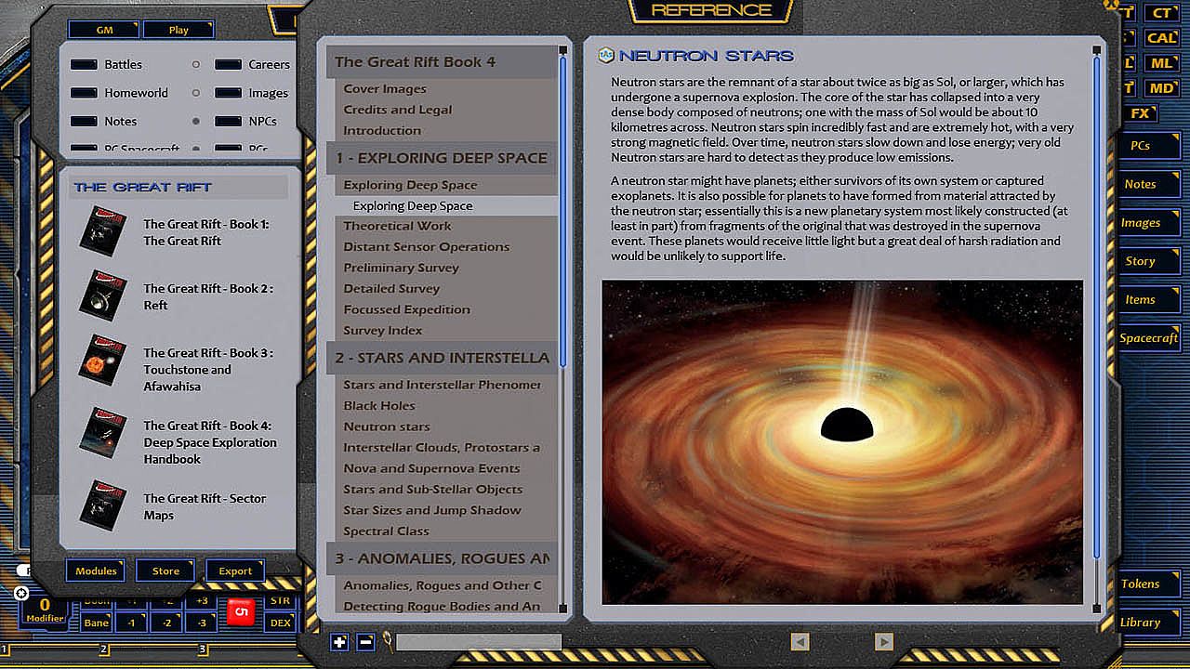Click the collapse-all minus icon below the index

point(365,642)
